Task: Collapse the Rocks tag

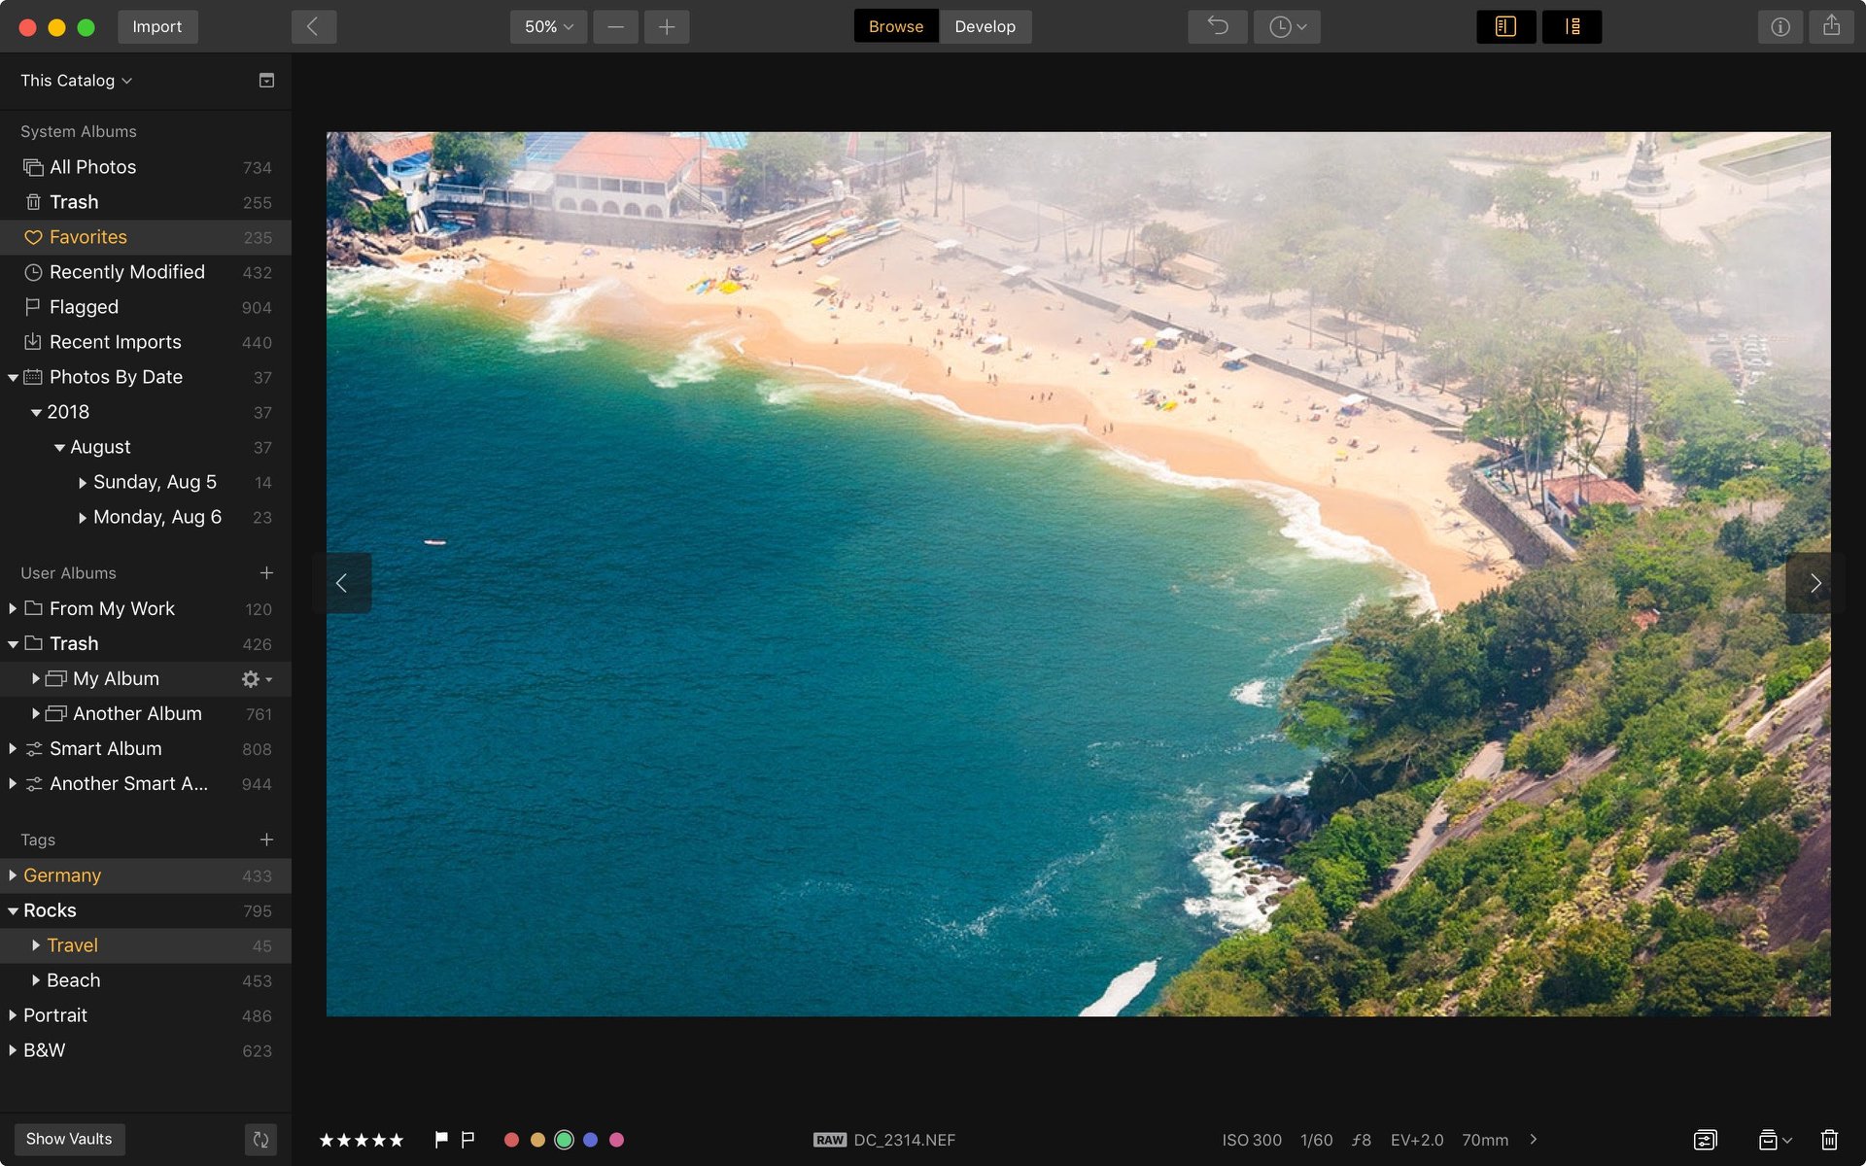Action: (x=13, y=910)
